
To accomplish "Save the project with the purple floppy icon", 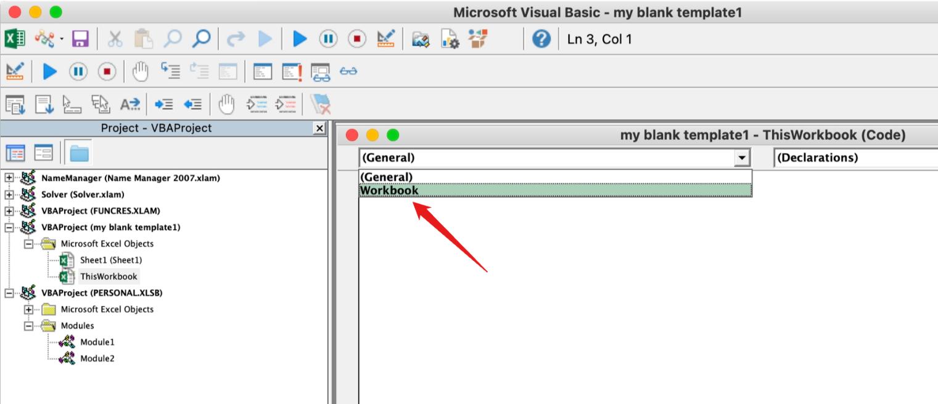I will click(x=80, y=39).
